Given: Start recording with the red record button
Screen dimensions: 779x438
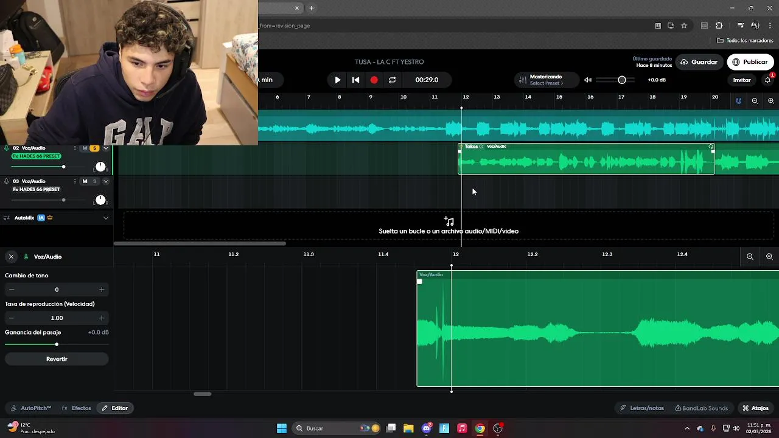Looking at the screenshot, I should 374,80.
